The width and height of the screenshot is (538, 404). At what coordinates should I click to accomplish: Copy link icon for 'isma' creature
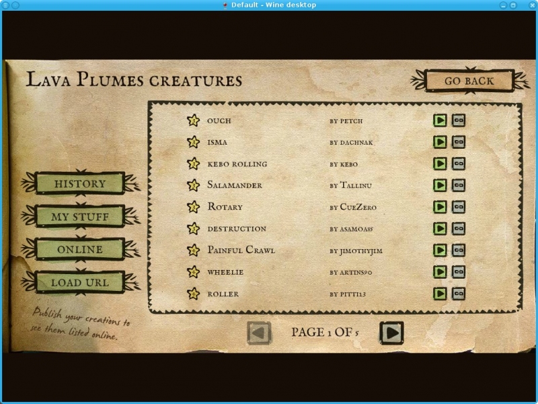tap(459, 142)
